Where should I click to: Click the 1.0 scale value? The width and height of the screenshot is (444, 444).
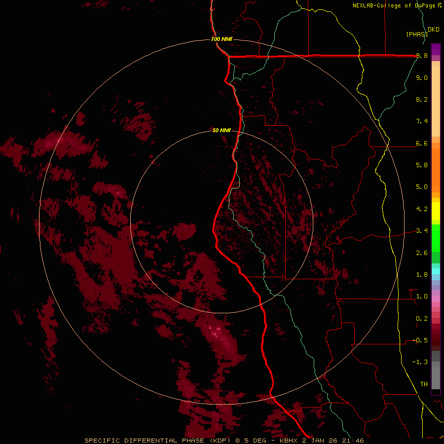(x=422, y=296)
